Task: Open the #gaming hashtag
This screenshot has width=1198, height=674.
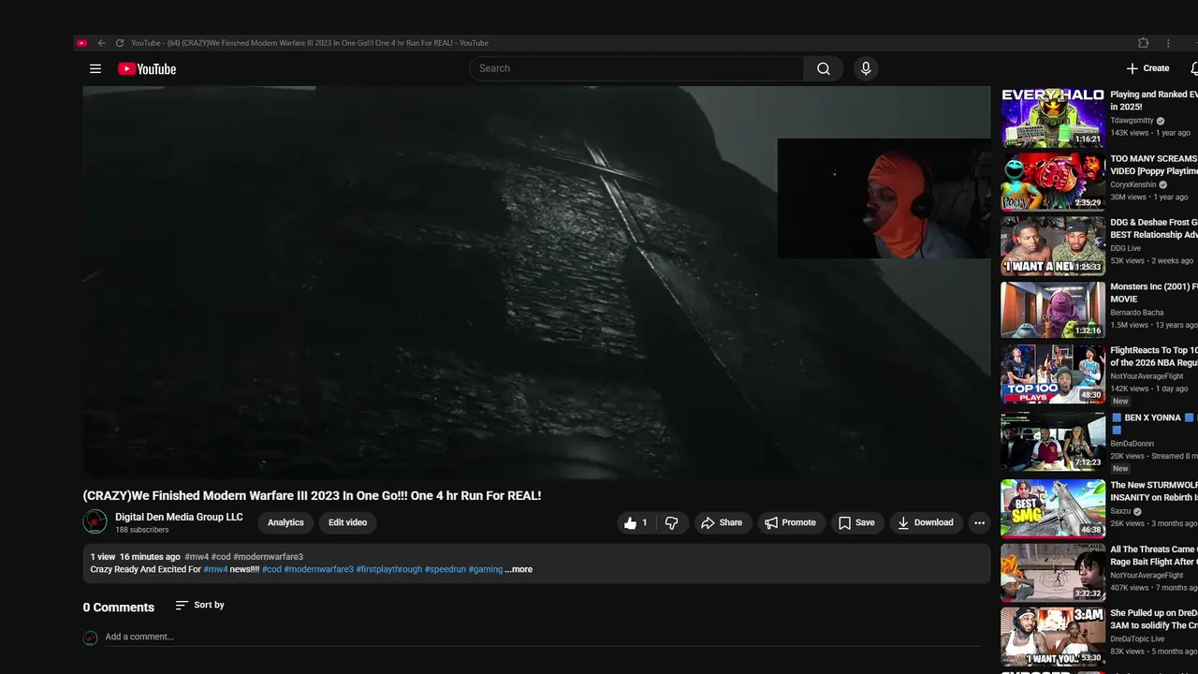Action: click(485, 569)
